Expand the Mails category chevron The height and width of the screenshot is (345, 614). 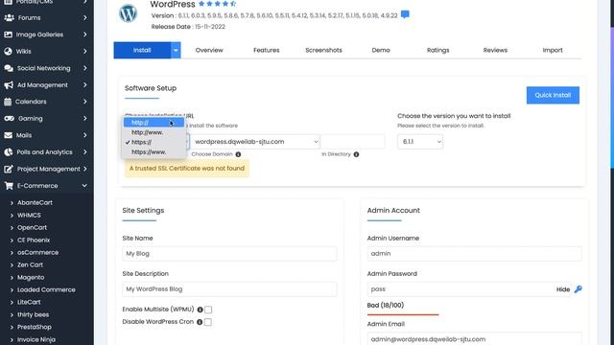tap(85, 135)
